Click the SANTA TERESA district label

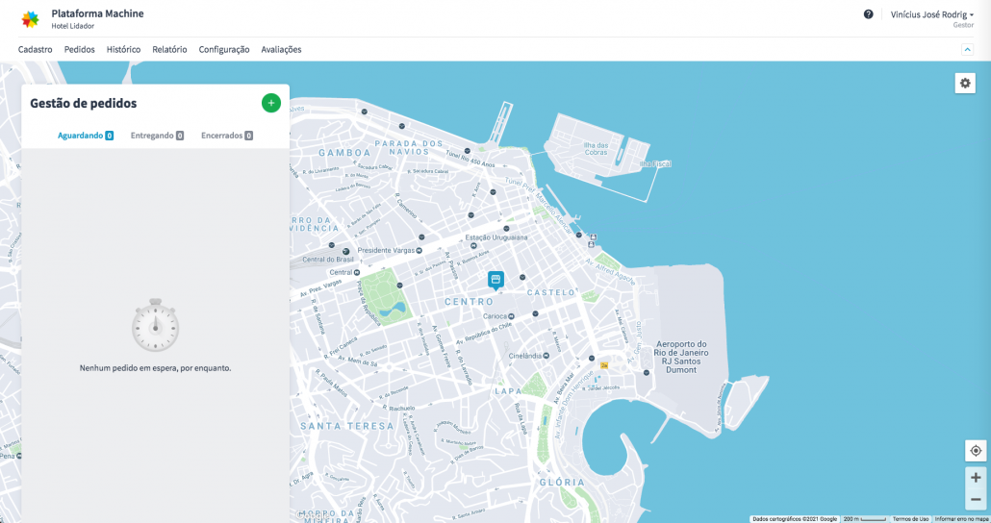coord(347,426)
